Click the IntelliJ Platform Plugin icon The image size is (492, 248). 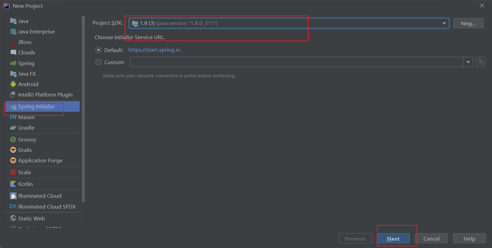pos(13,94)
